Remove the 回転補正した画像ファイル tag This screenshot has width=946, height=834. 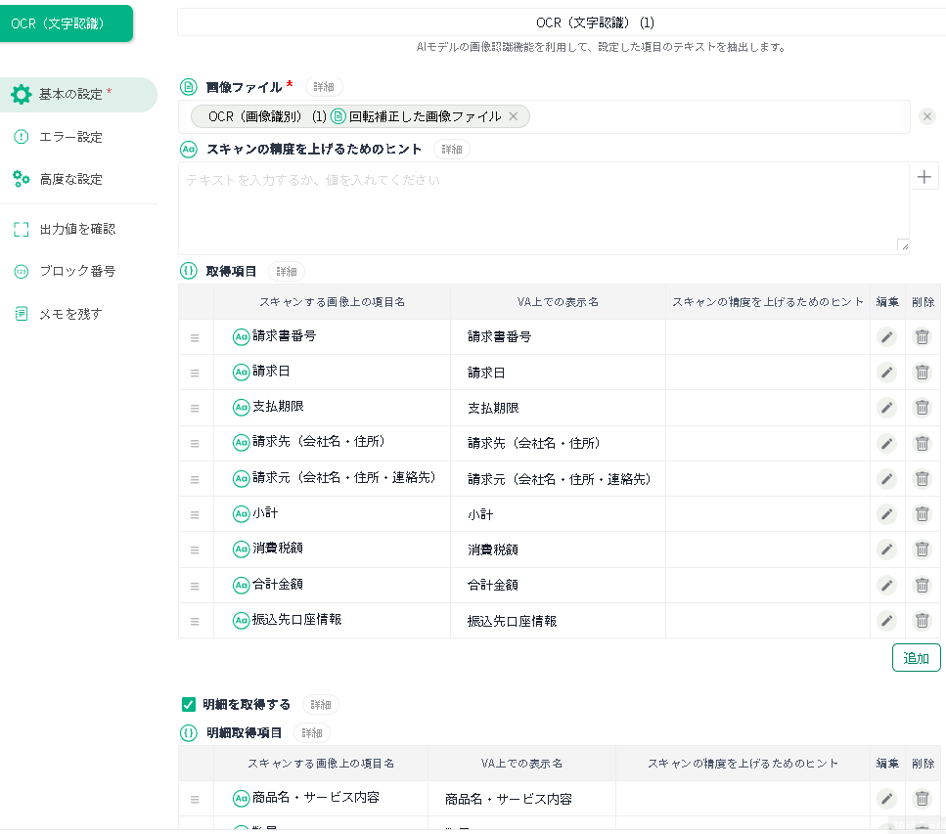(513, 116)
